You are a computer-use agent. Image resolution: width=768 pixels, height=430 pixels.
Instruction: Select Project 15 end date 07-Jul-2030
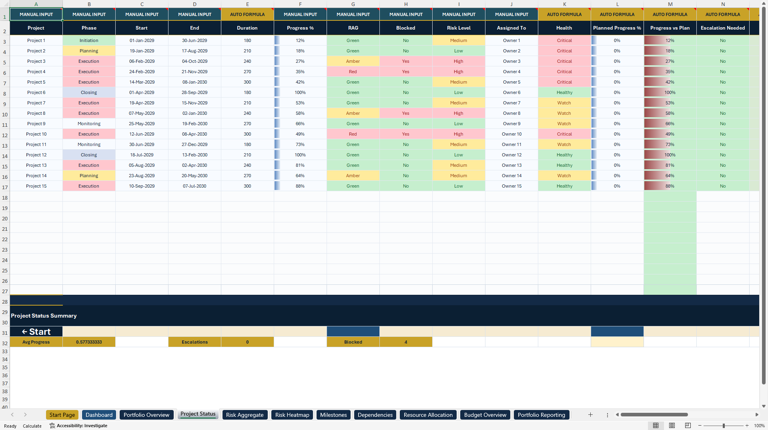pyautogui.click(x=195, y=186)
